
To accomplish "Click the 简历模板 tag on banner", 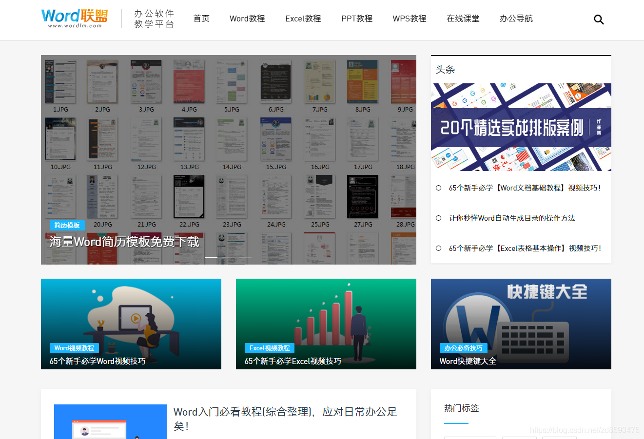I will 67,225.
